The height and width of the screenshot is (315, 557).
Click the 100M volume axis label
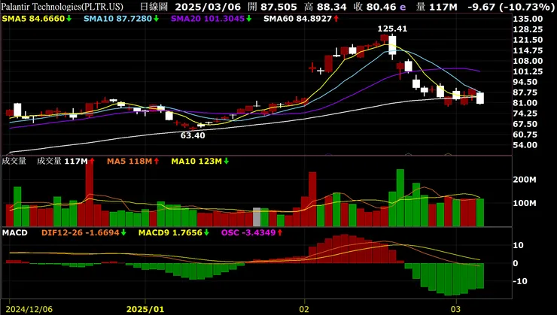tap(525, 203)
